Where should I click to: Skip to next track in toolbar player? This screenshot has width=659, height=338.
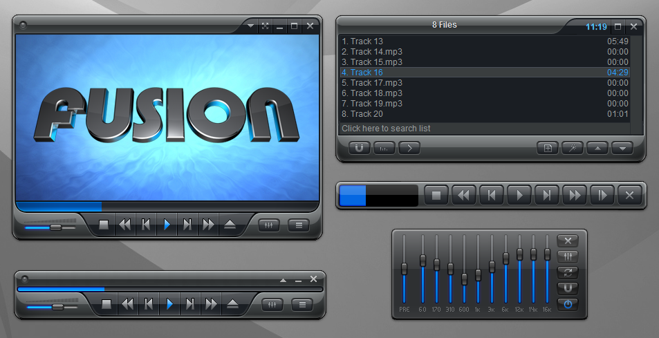coord(547,195)
